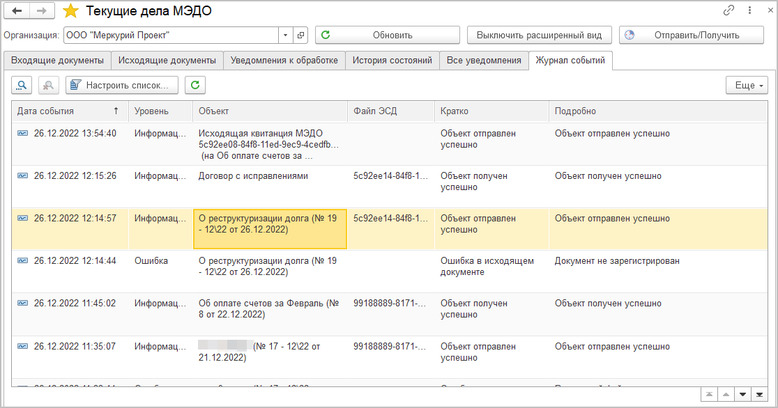Click the Отправить/Получить button
This screenshot has width=778, height=408.
pyautogui.click(x=692, y=35)
